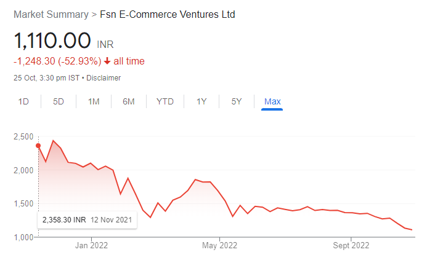Click the 2,358.30 INR price tooltip

(87, 220)
